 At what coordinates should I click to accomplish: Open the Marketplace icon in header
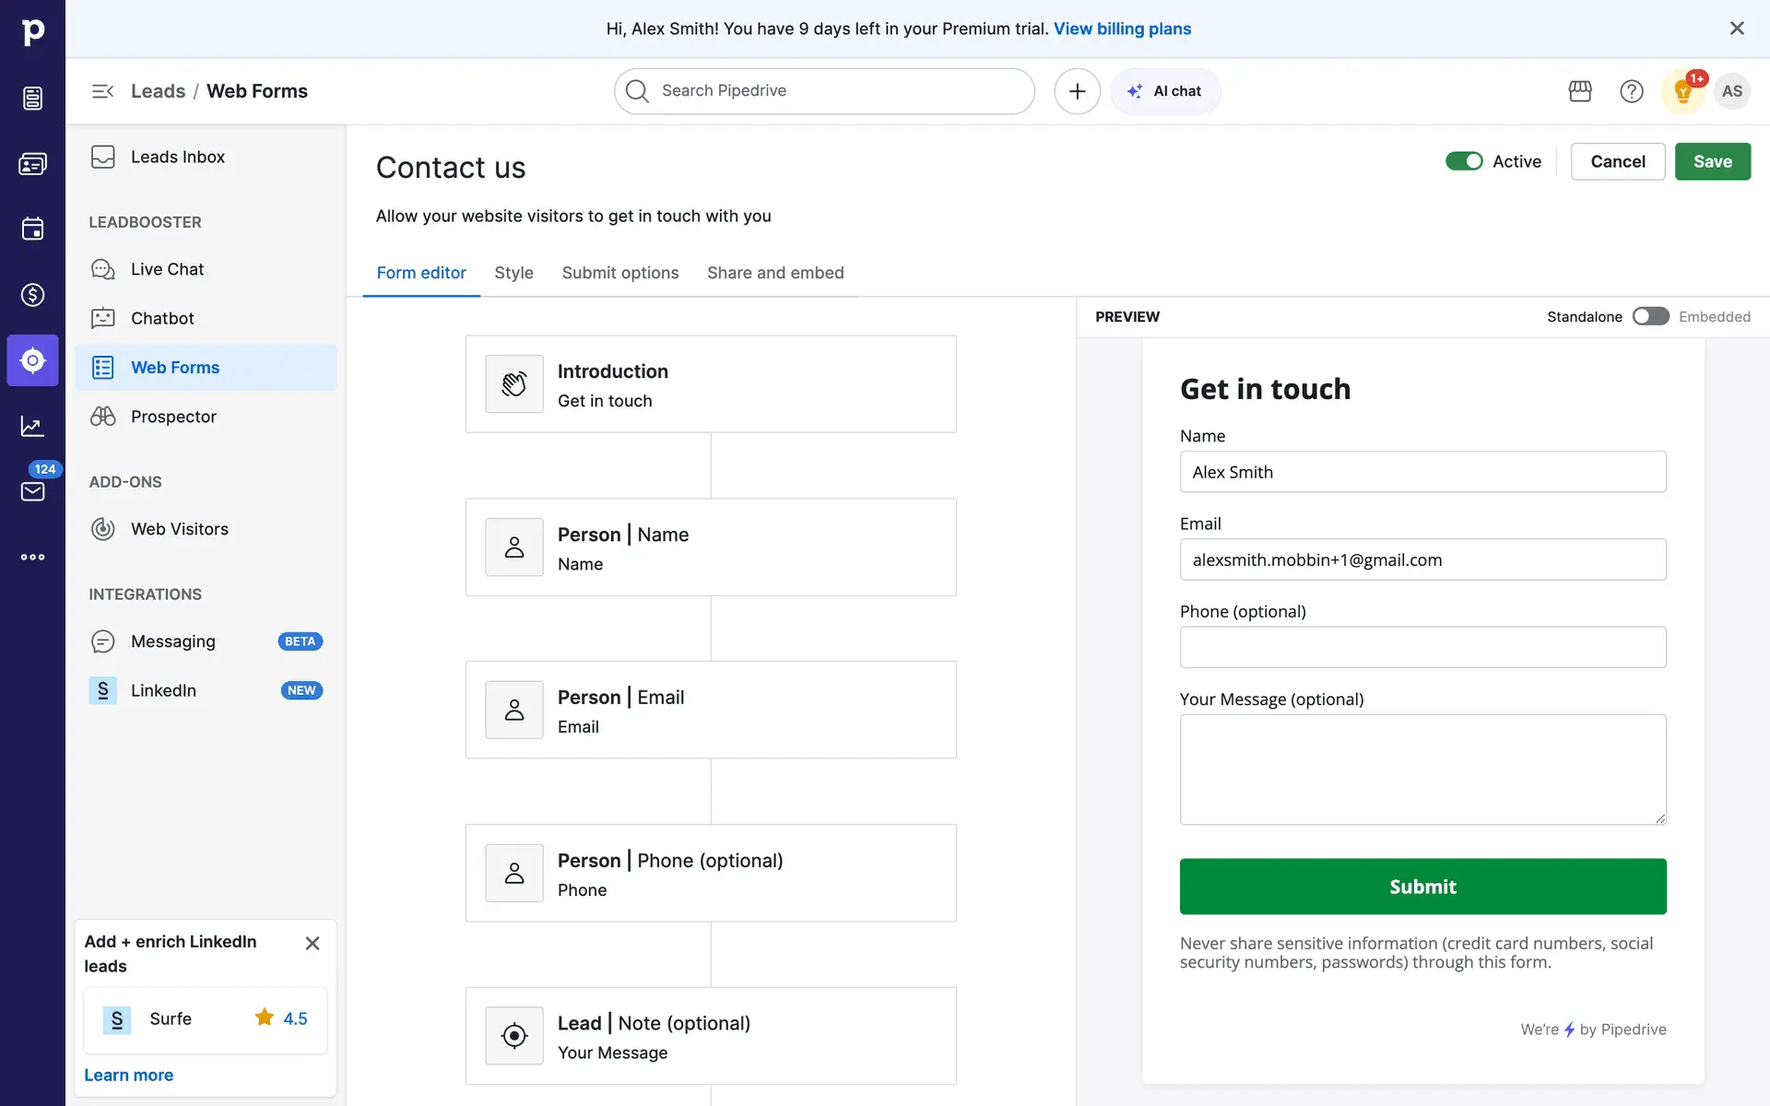(x=1580, y=91)
